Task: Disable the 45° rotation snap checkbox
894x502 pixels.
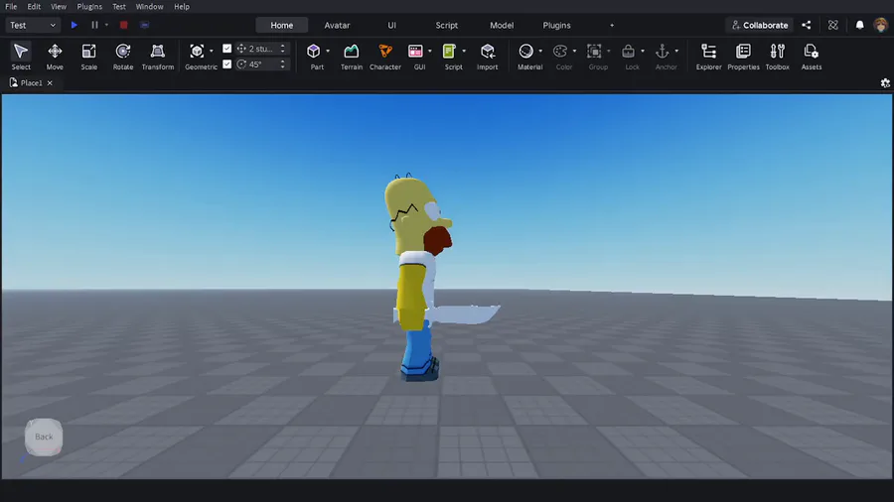Action: click(227, 64)
